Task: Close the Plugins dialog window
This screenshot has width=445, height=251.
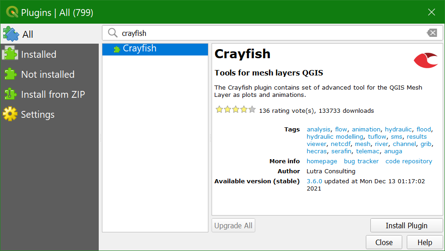Action: pos(431,12)
